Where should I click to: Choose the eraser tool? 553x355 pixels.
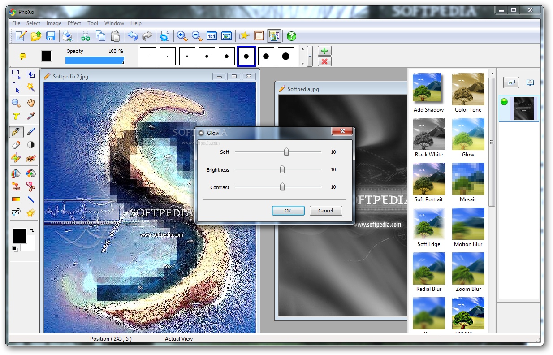[x=16, y=145]
